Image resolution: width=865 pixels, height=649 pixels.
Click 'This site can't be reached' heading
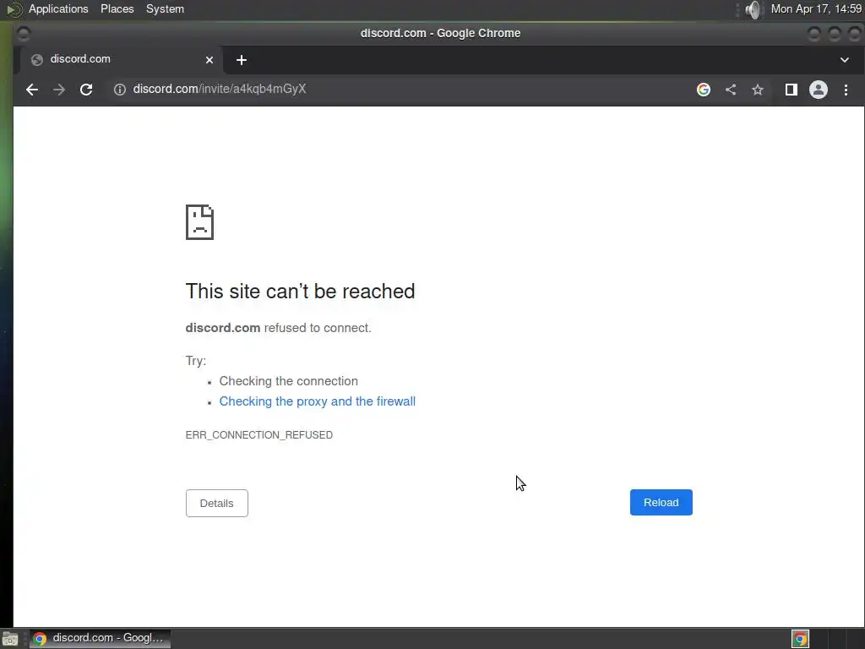coord(300,292)
